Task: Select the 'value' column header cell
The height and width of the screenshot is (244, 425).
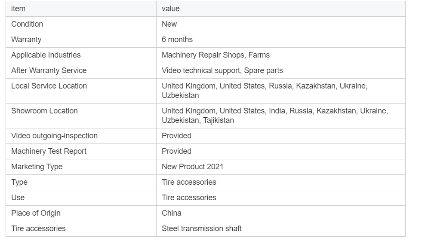Action: point(281,9)
